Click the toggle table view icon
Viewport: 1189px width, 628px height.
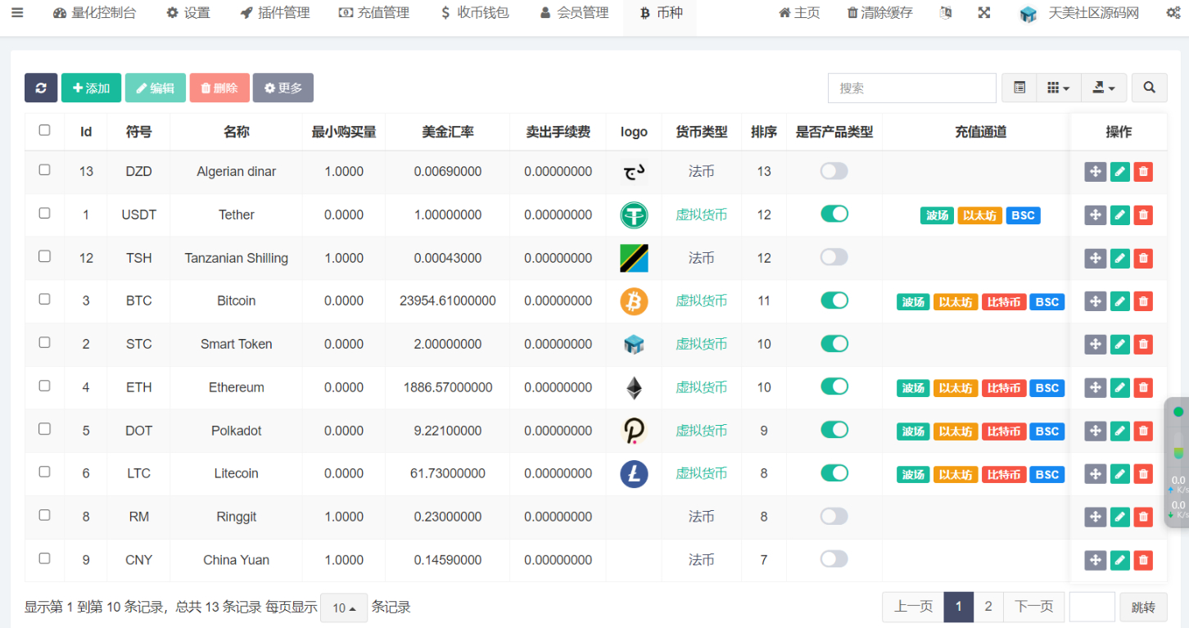[x=1019, y=88]
